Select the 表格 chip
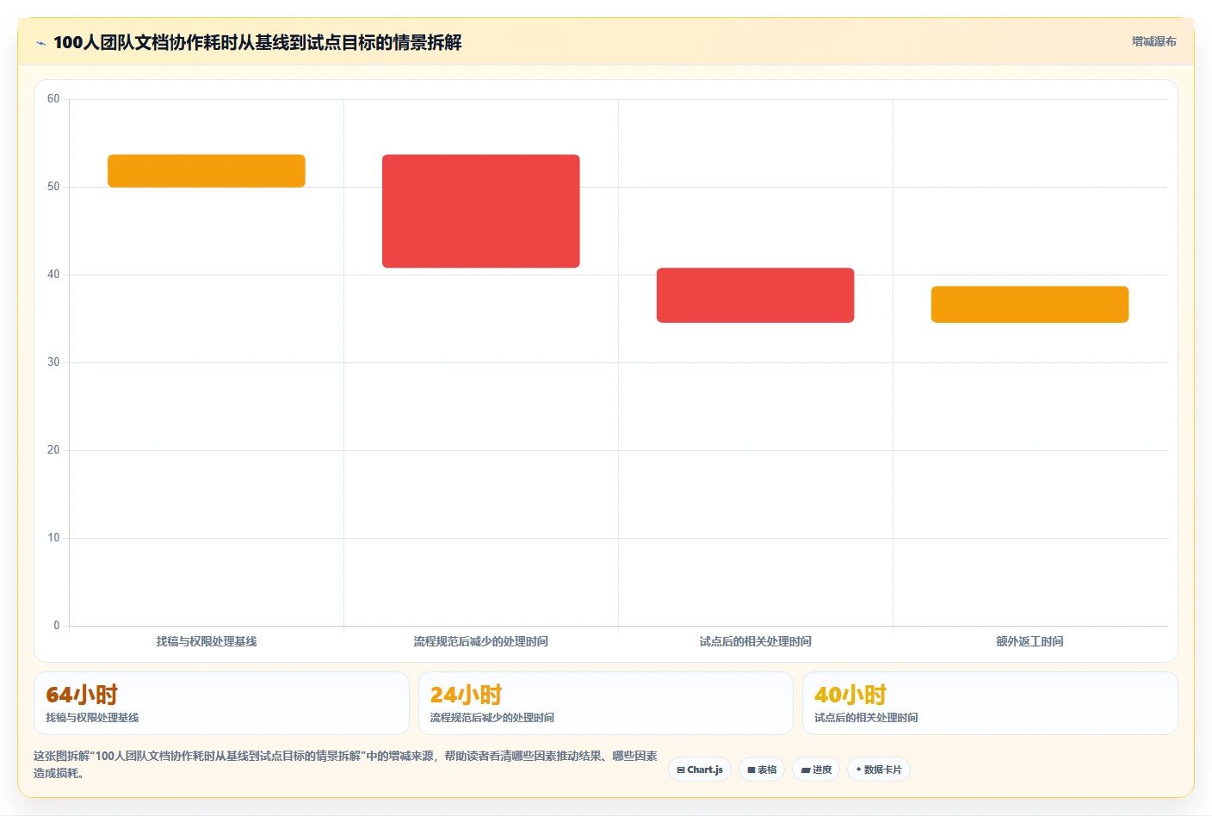1212x816 pixels. 762,770
